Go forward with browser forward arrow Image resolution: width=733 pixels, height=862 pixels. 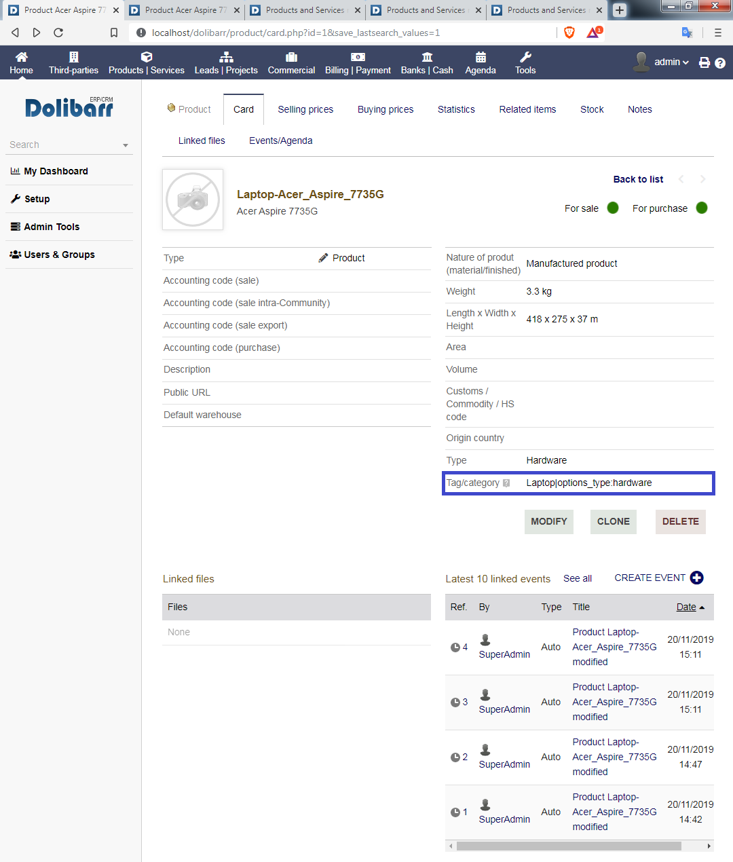point(37,33)
